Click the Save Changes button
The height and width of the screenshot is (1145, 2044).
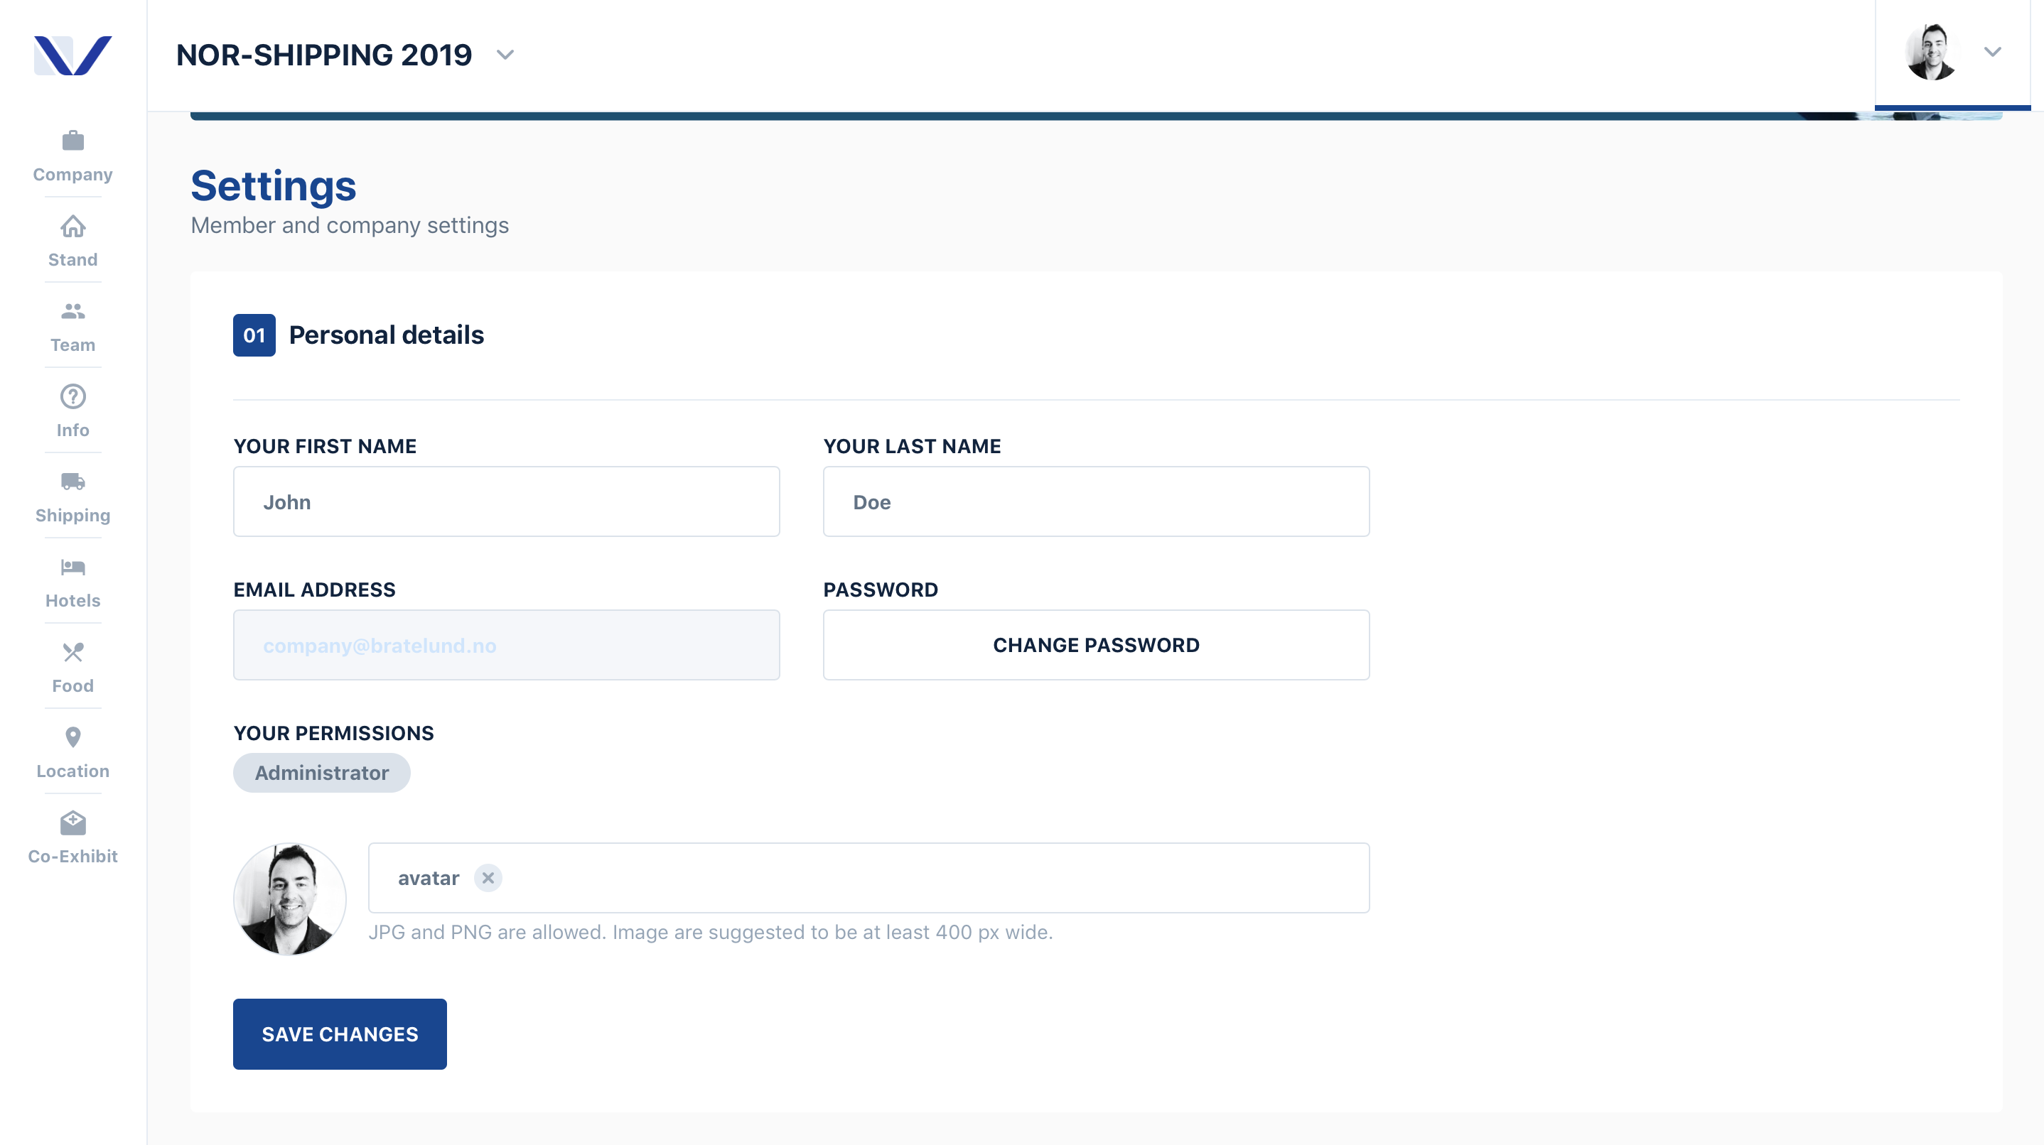pos(340,1034)
